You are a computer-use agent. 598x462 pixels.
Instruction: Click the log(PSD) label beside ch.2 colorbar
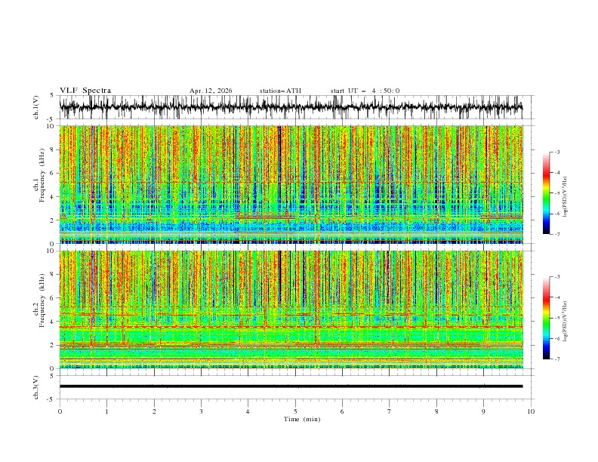pos(565,322)
